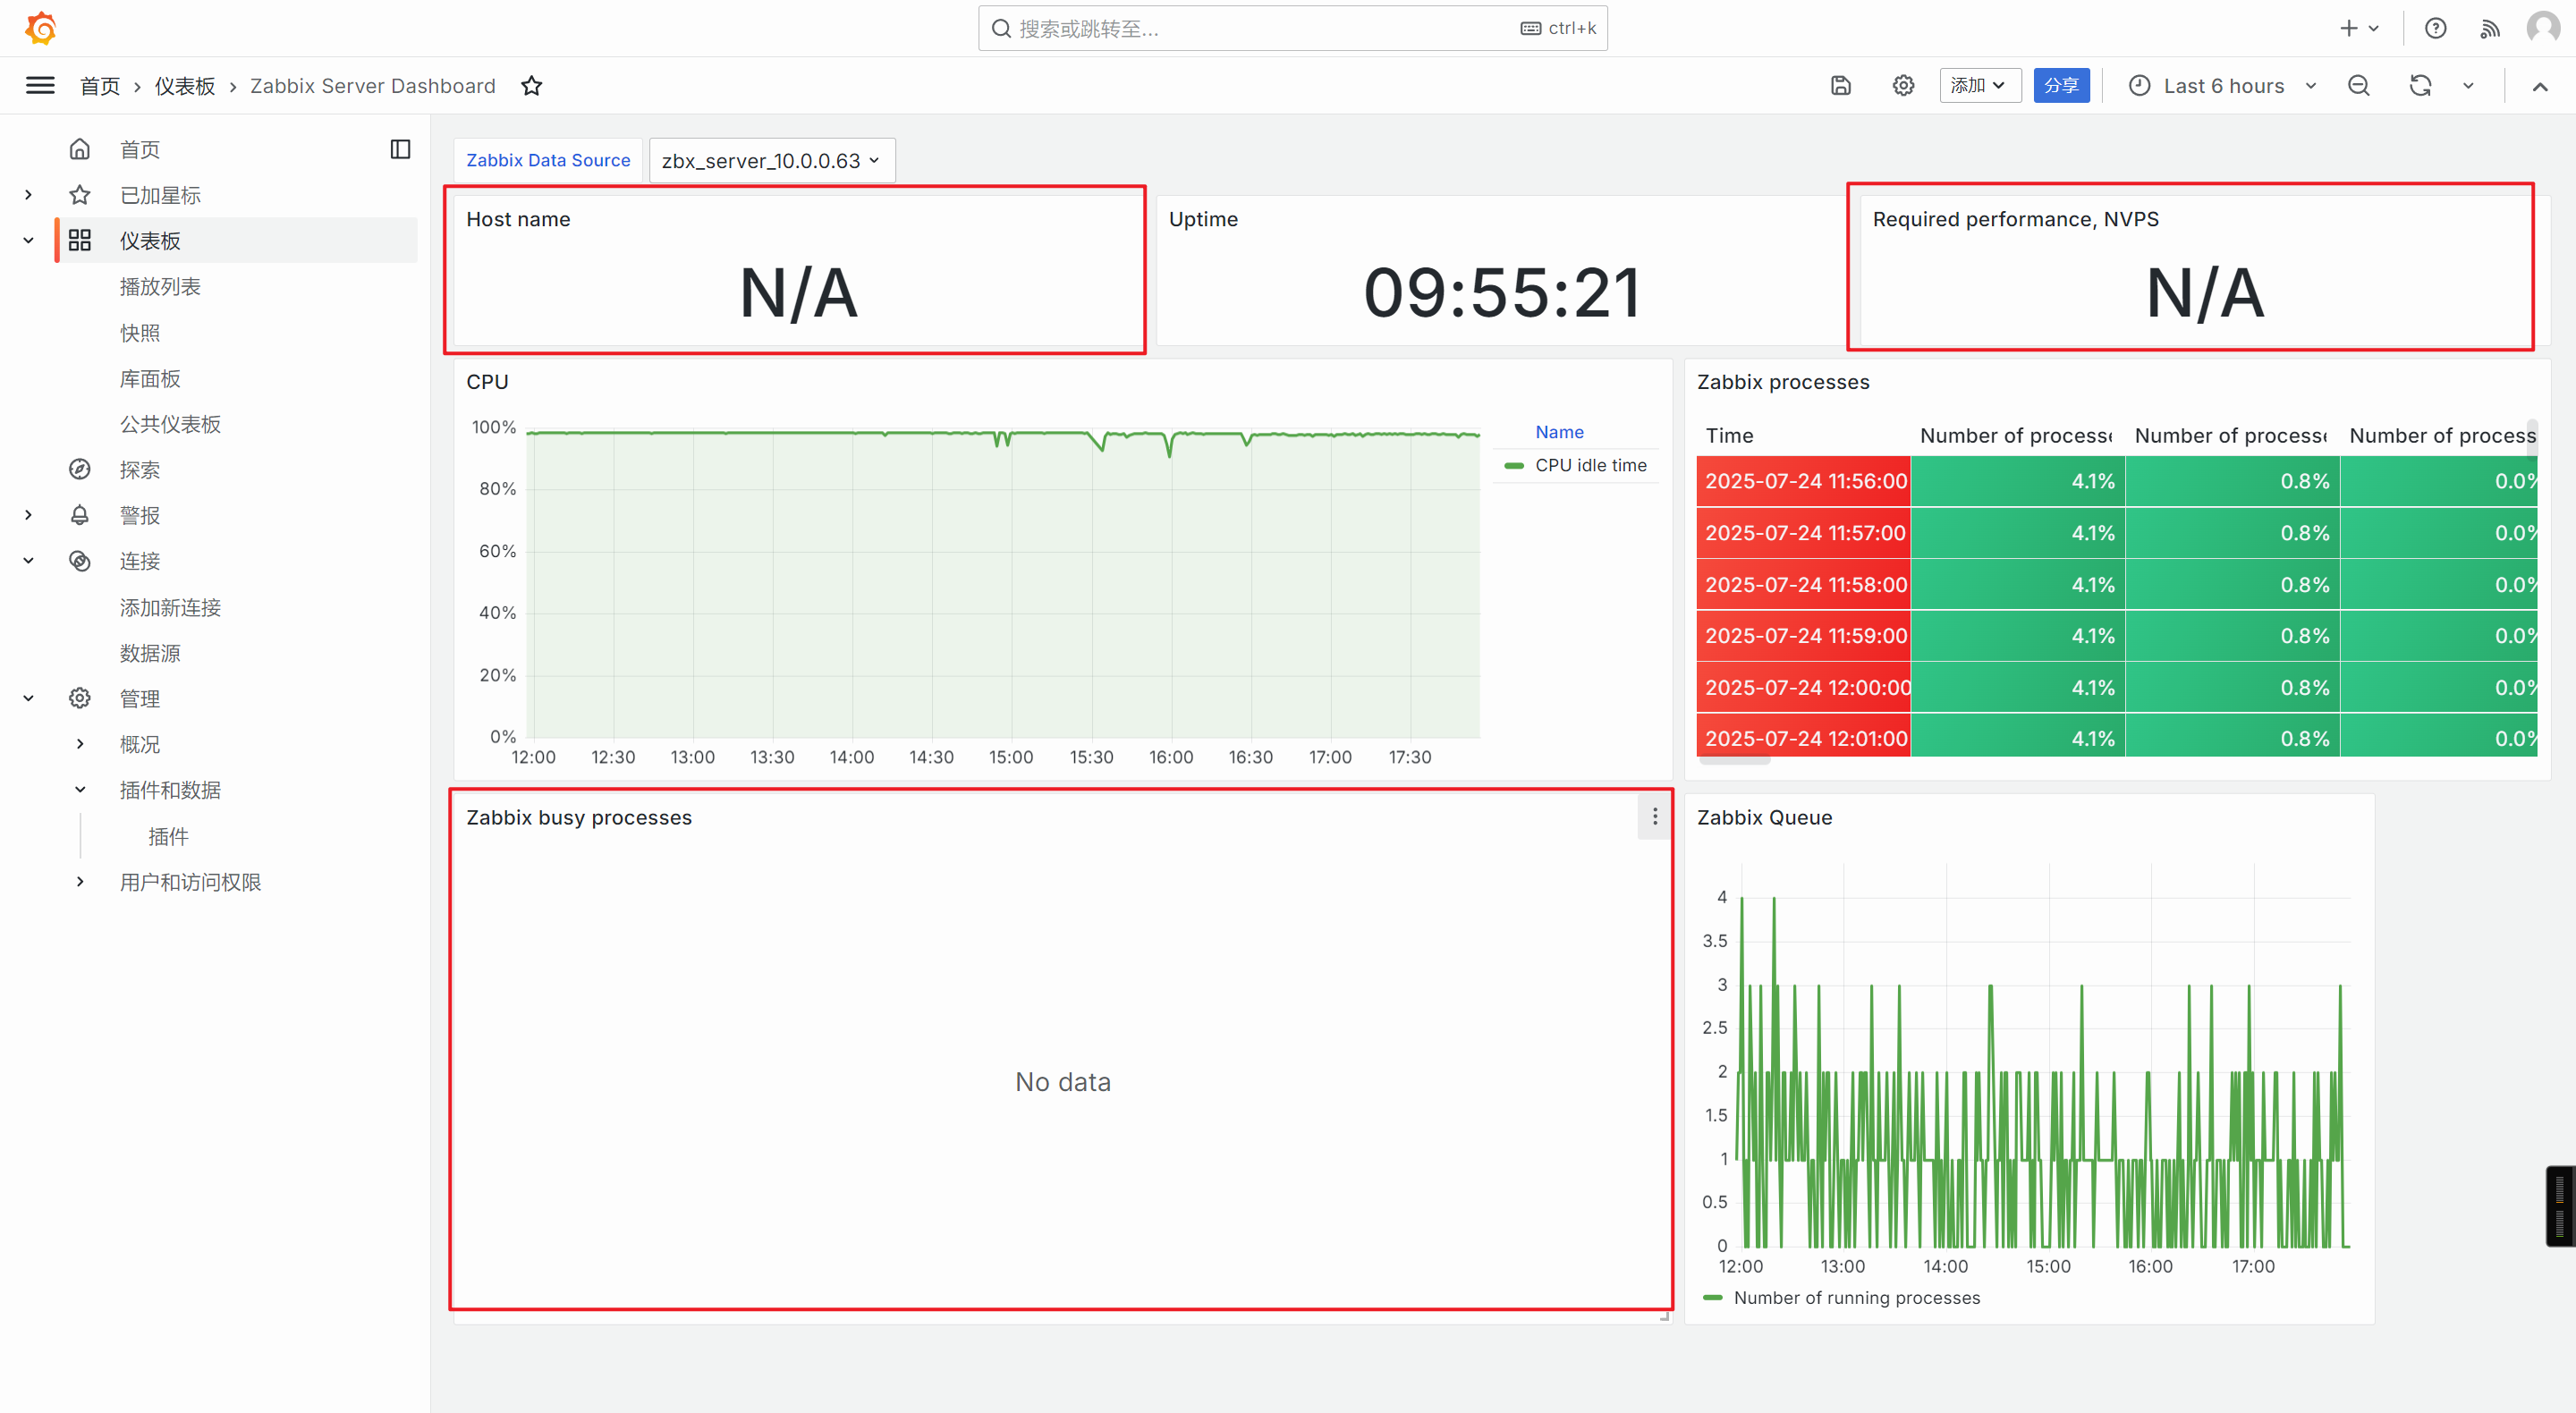Undock the sidebar menu panel icon
Image resolution: width=2576 pixels, height=1413 pixels.
pyautogui.click(x=400, y=149)
